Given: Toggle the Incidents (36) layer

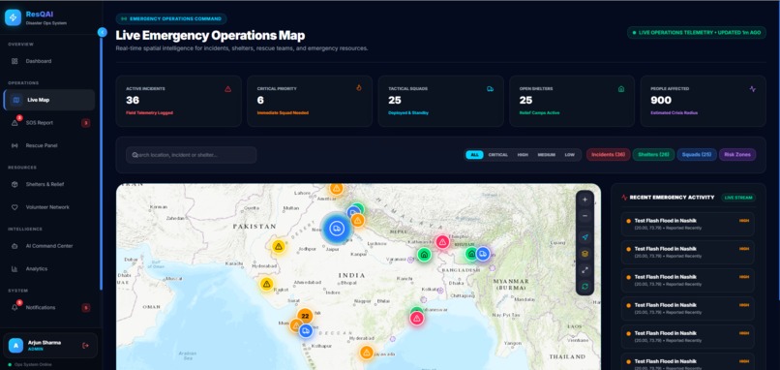Looking at the screenshot, I should 609,154.
